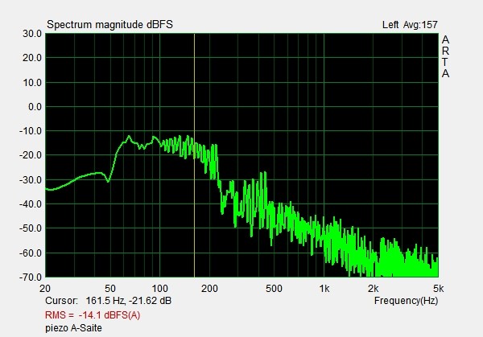This screenshot has height=337, width=483.
Task: Click the 20 Hz frequency axis label
Action: click(45, 289)
